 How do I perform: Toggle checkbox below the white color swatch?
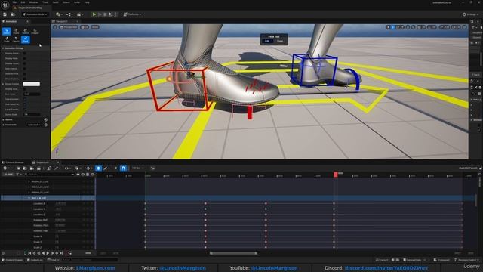click(x=24, y=89)
